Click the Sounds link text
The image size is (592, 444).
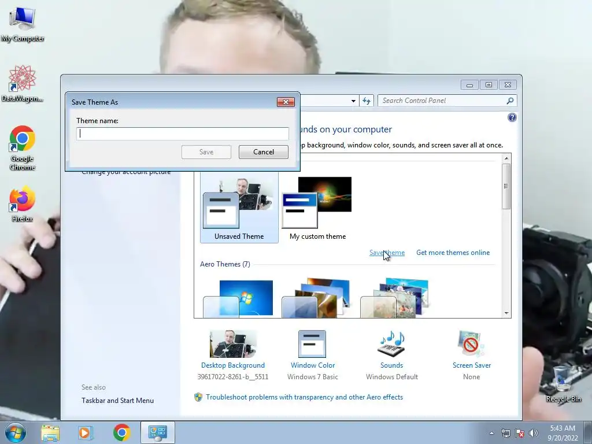(391, 365)
